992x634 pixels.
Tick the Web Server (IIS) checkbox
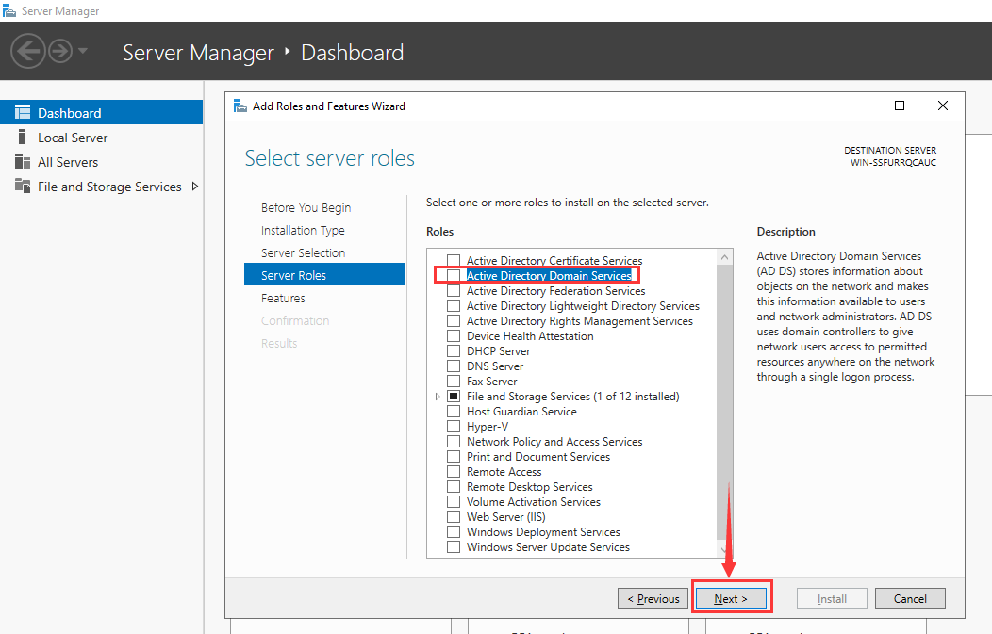click(x=454, y=517)
